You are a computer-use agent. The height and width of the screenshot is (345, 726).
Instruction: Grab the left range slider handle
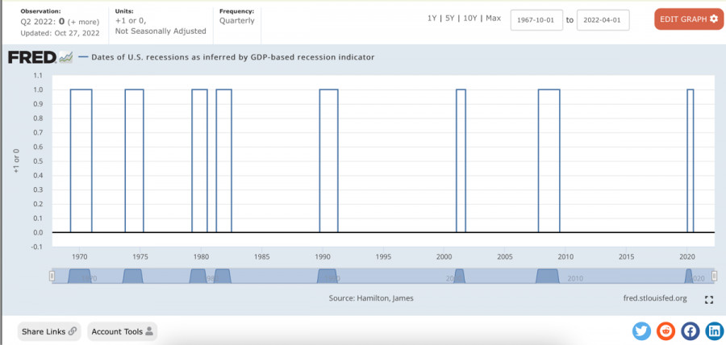pos(52,276)
